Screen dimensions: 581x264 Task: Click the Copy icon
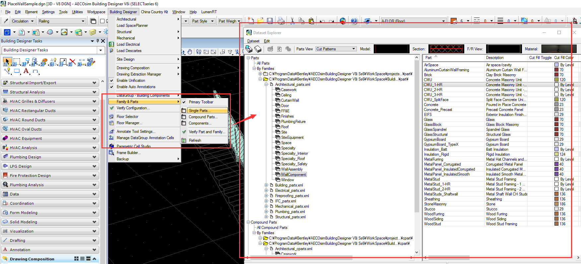click(301, 21)
